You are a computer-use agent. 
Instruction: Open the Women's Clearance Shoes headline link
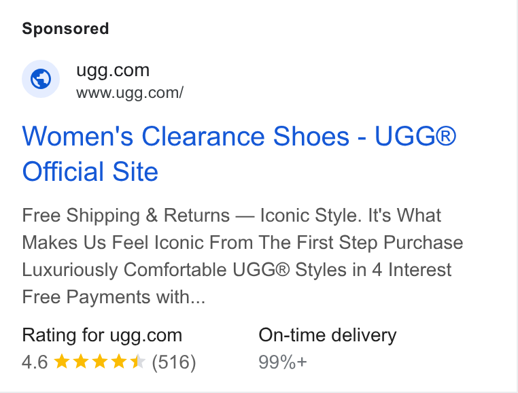239,154
